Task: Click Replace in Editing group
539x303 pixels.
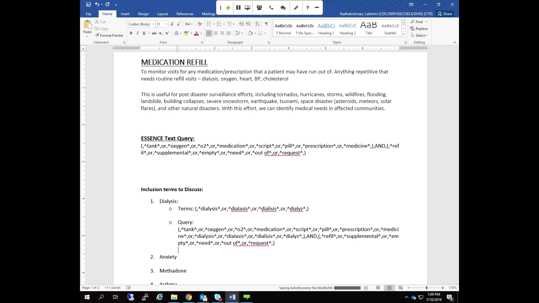Action: click(419, 29)
